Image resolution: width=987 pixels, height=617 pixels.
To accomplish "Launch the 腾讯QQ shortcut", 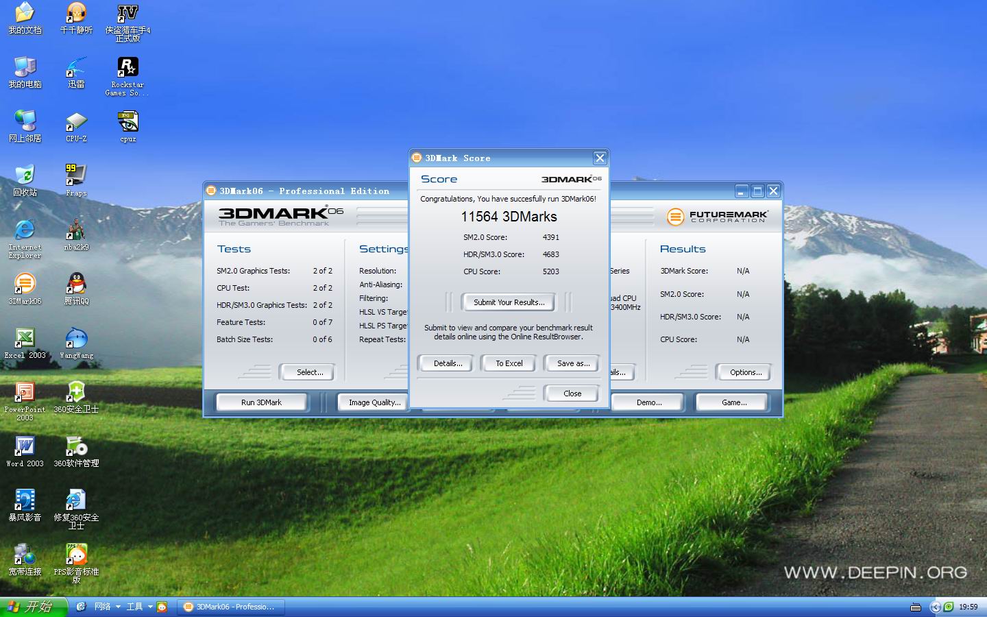I will (76, 289).
